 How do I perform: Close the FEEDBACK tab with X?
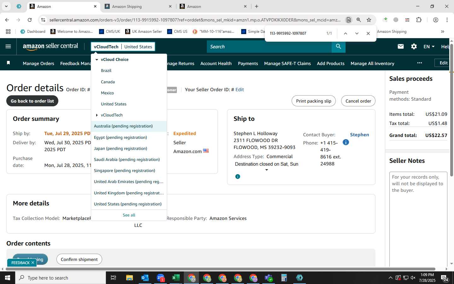(33, 263)
